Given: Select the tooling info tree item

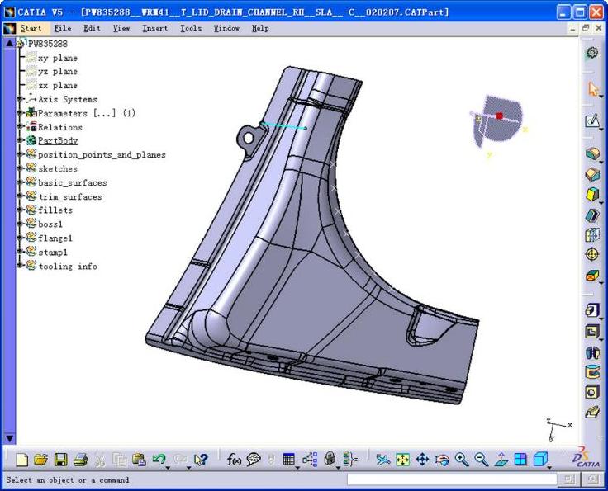Looking at the screenshot, I should click(68, 267).
